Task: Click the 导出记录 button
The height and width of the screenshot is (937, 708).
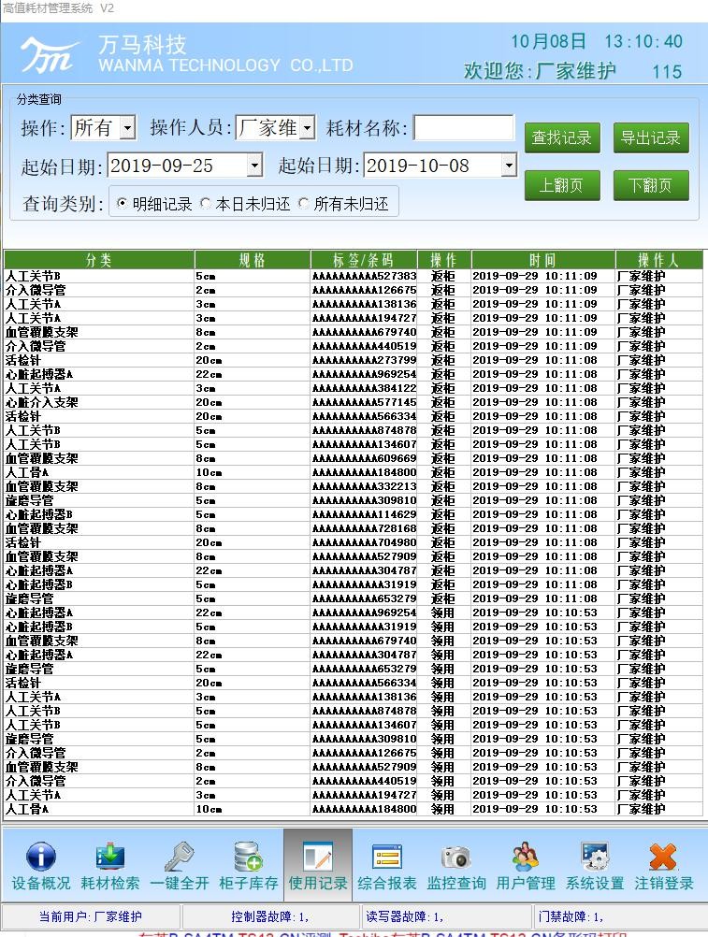Action: (651, 138)
